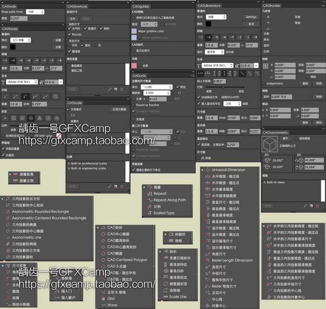
Task: Select the Scaled Type tool icon
Action: tap(149, 213)
